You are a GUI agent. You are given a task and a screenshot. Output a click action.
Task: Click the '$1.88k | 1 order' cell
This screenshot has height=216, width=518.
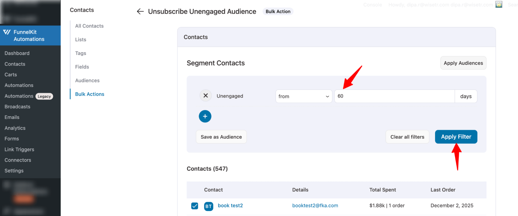[x=387, y=205]
